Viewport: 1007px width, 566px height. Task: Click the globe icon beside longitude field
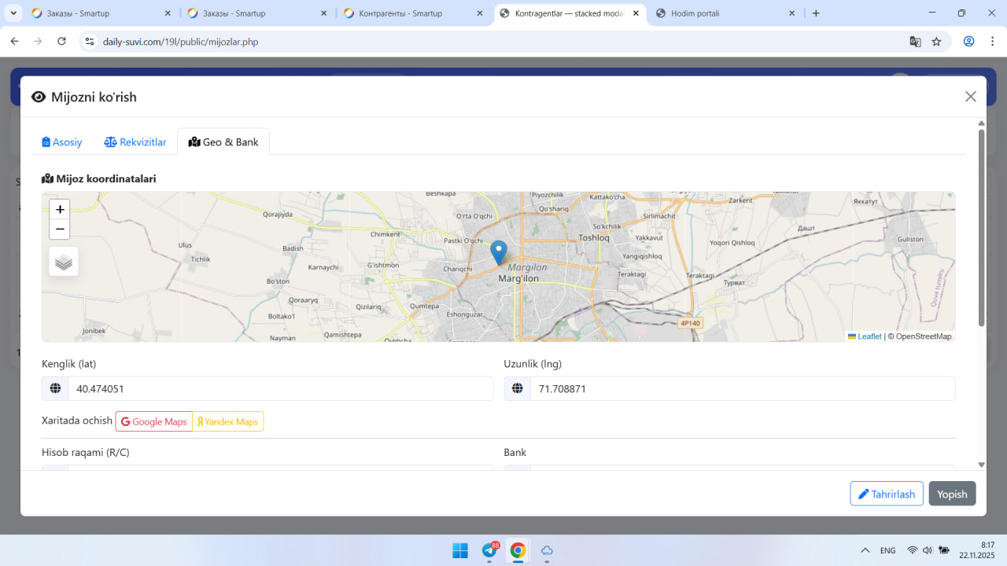click(x=518, y=388)
